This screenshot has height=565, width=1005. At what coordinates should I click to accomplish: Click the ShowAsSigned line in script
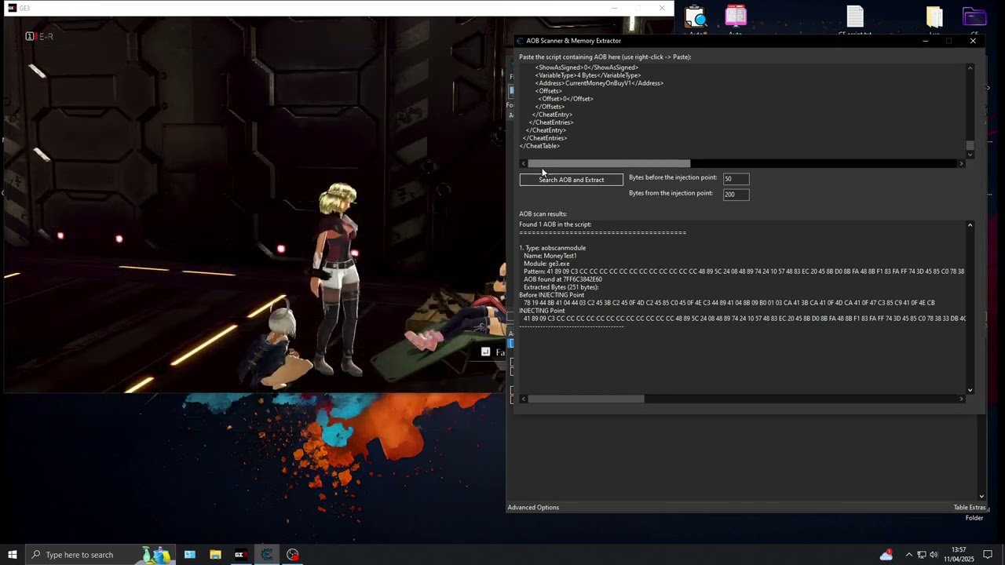pos(587,67)
